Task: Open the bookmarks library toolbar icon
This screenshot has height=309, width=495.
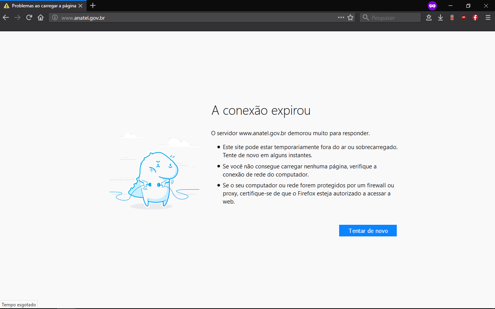Action: (x=429, y=17)
